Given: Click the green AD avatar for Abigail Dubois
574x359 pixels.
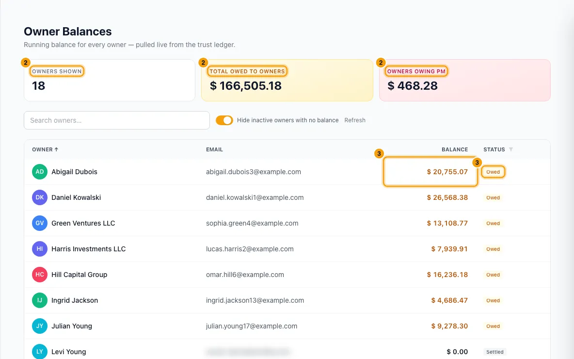Looking at the screenshot, I should 40,172.
